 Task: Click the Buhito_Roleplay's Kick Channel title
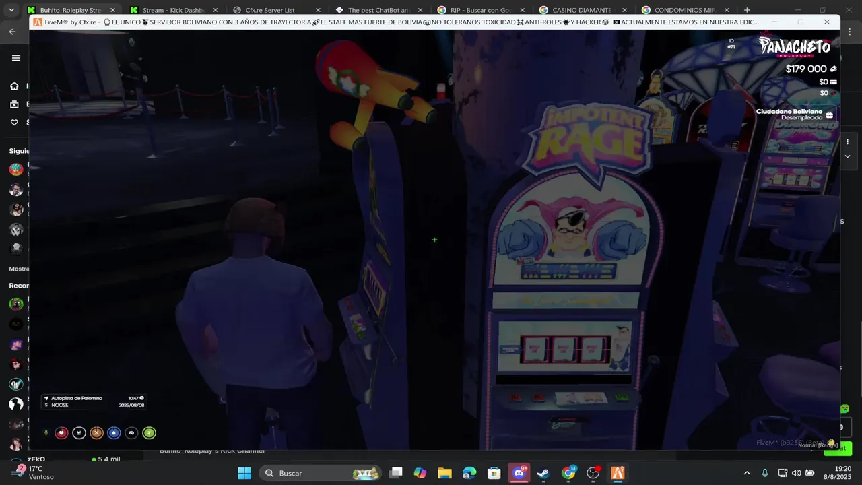pyautogui.click(x=212, y=451)
